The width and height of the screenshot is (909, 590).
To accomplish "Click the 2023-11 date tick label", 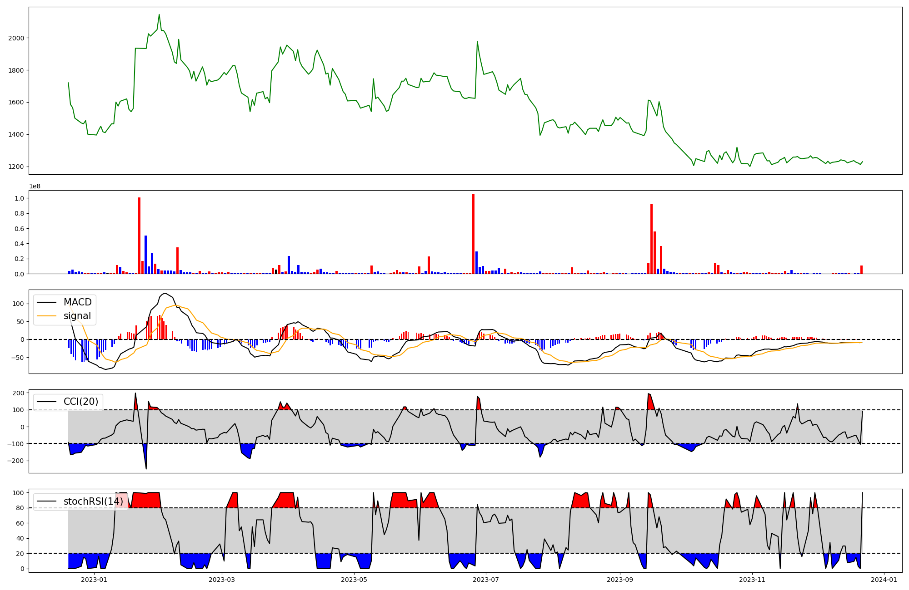I will (x=752, y=580).
